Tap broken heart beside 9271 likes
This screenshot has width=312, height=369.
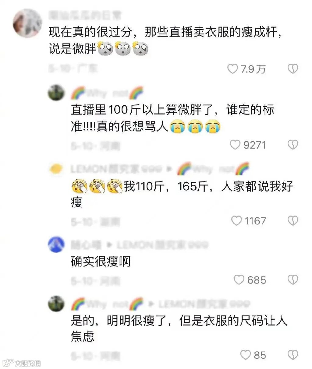[x=293, y=145]
